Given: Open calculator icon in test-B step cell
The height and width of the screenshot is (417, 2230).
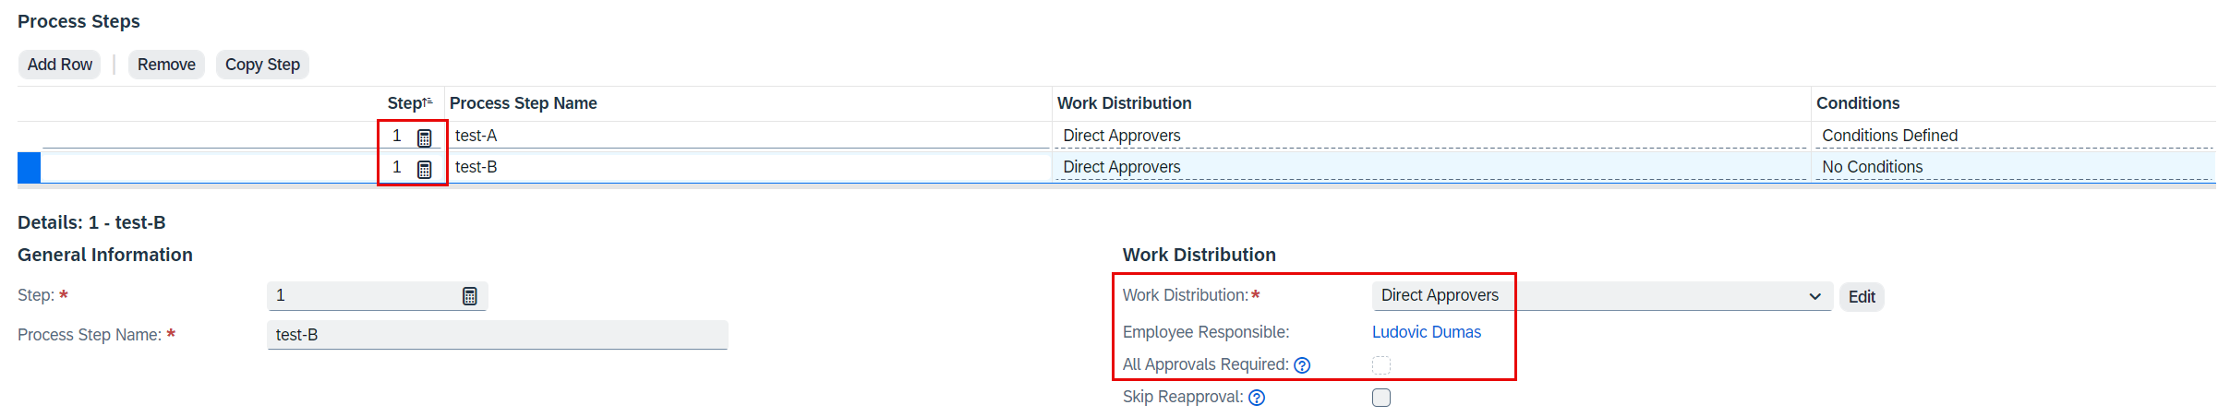Looking at the screenshot, I should coord(424,169).
